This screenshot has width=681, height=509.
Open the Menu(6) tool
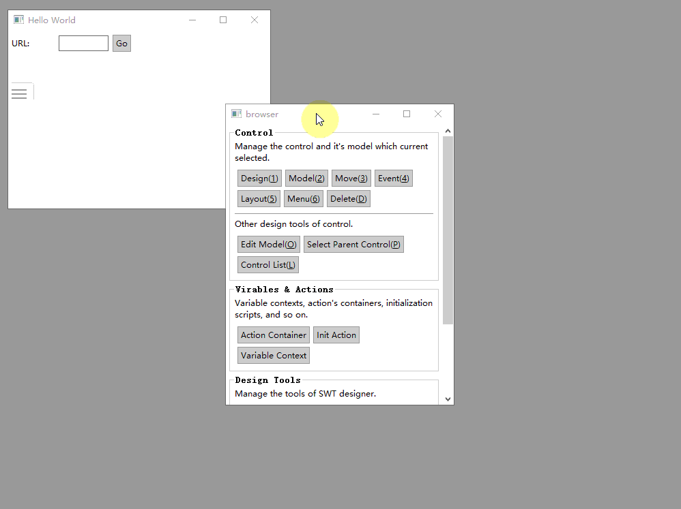(x=303, y=199)
